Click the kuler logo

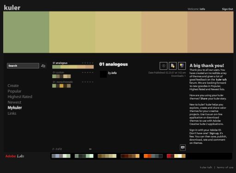(12, 8)
